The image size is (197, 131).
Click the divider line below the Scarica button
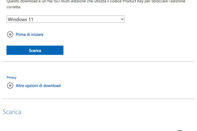[98, 62]
